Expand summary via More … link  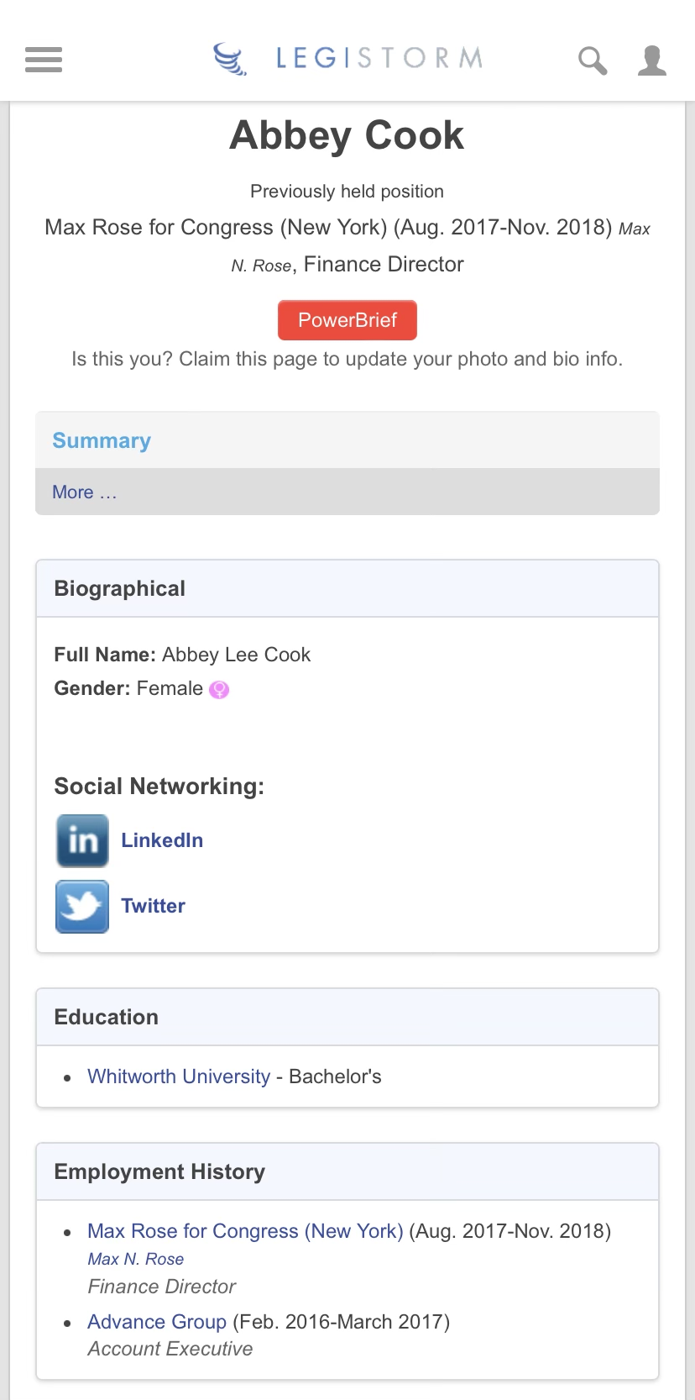pos(85,492)
